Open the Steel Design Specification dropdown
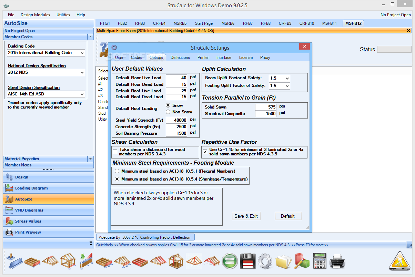The image size is (415, 277). [x=82, y=94]
